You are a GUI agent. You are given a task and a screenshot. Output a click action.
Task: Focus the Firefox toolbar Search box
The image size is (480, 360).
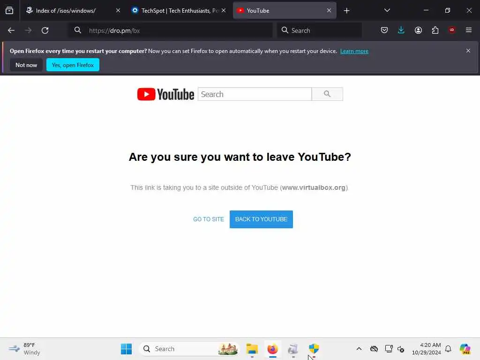tap(320, 30)
